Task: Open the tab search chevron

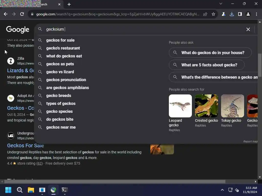Action: tap(221, 4)
